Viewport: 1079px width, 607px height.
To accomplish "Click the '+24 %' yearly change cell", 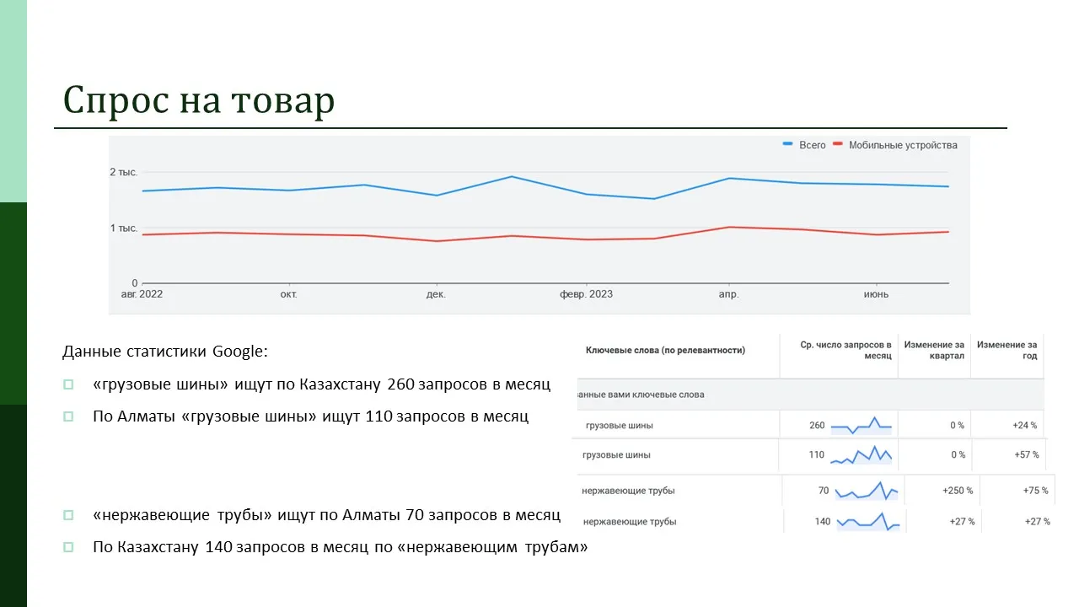I will [1025, 426].
